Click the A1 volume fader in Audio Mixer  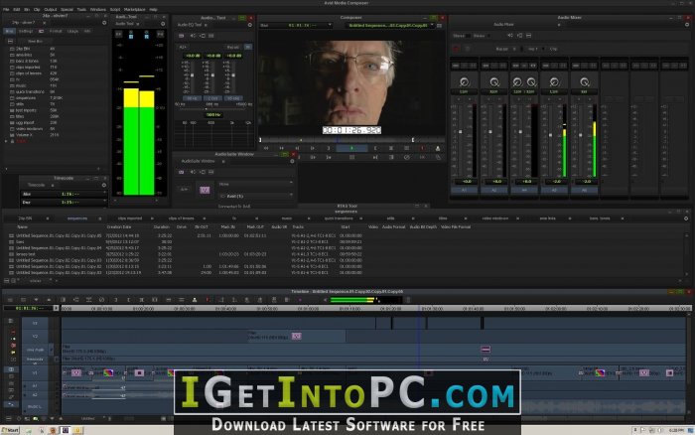tap(461, 132)
